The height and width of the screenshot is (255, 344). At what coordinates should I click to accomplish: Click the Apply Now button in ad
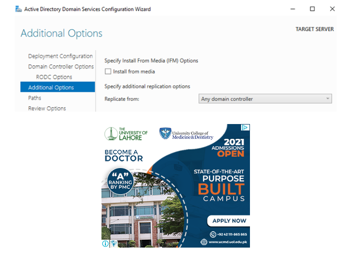coord(229,221)
